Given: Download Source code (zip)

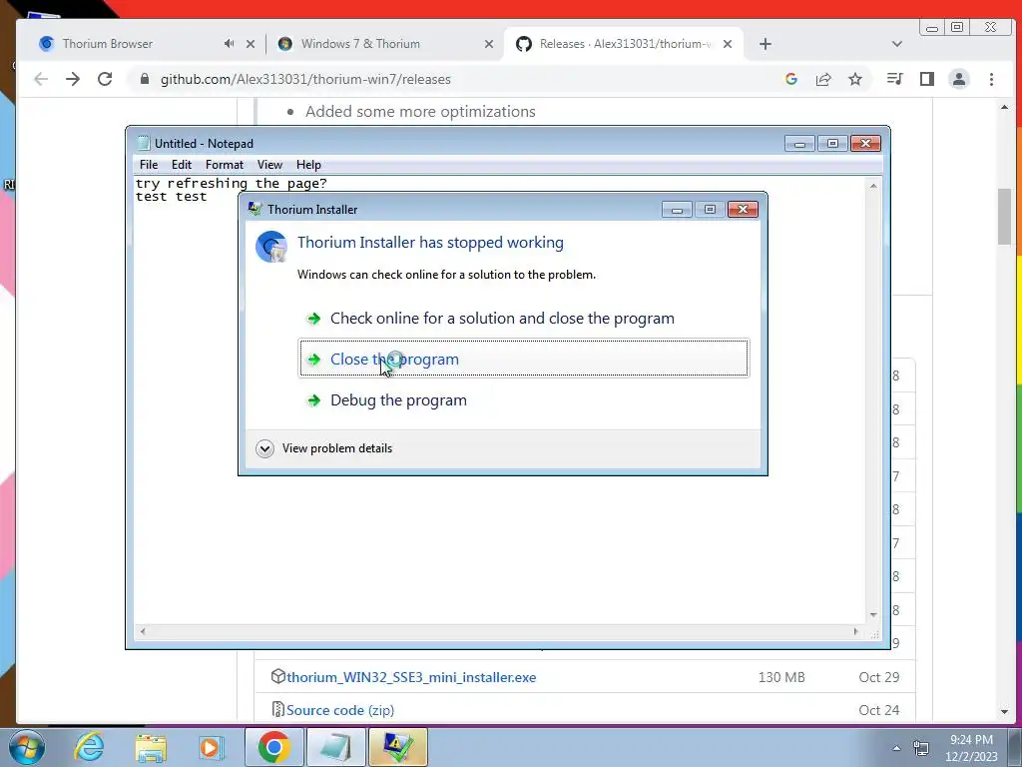Looking at the screenshot, I should coord(340,710).
